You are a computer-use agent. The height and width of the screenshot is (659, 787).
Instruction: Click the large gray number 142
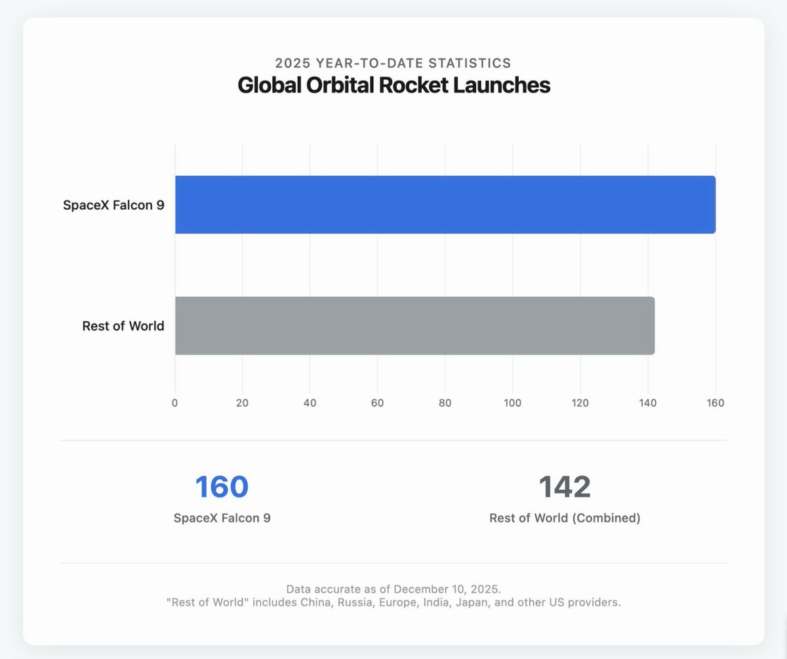pos(565,487)
